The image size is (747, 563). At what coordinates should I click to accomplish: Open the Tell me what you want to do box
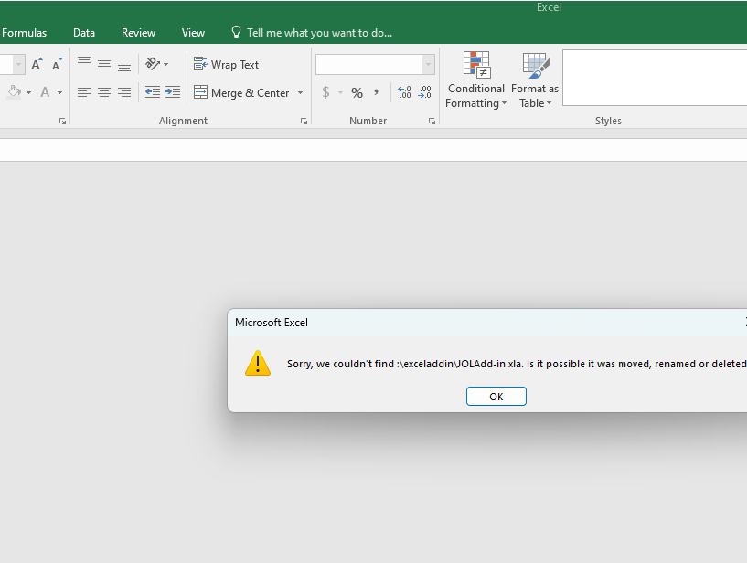click(314, 32)
